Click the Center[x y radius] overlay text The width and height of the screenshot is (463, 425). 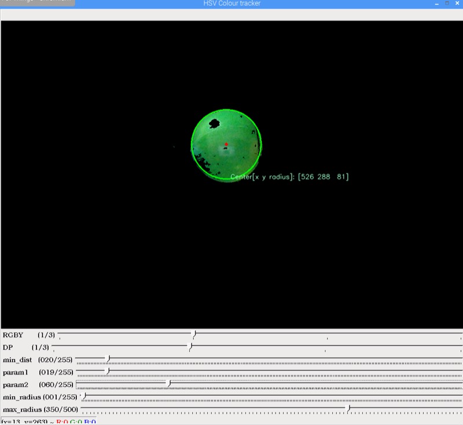pyautogui.click(x=289, y=177)
